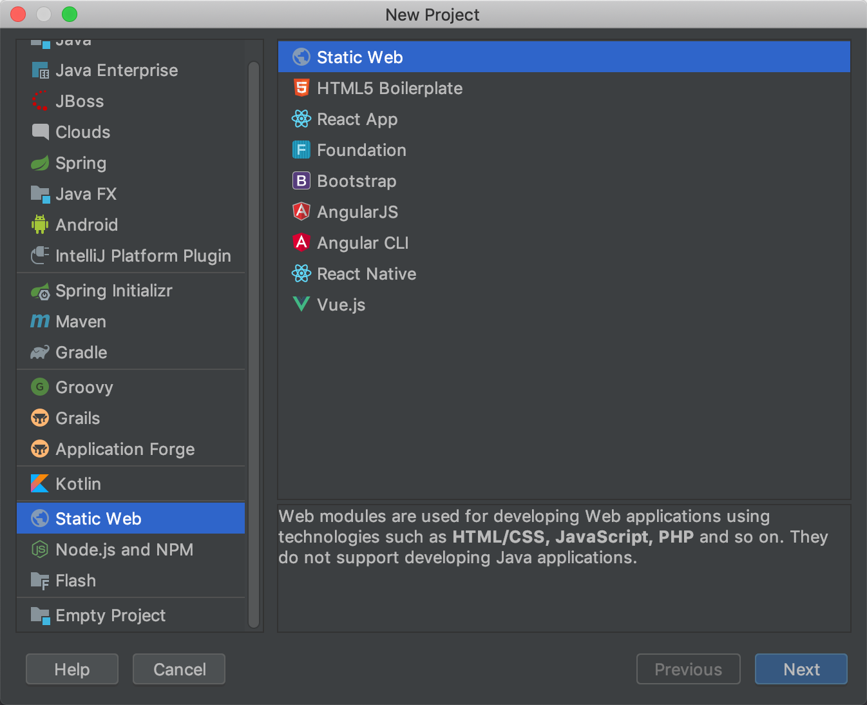Select HTML5 Boilerplate template
867x705 pixels.
pos(564,88)
